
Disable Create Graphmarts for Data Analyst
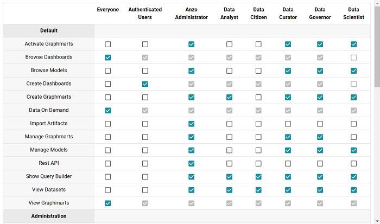pos(229,97)
